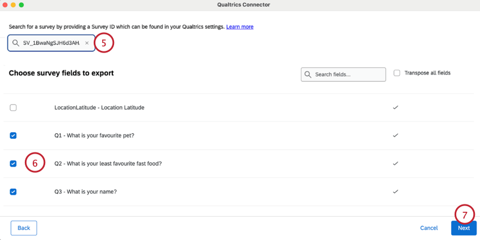
Task: Click the 'Transpose all fields' label text
Action: coord(427,73)
